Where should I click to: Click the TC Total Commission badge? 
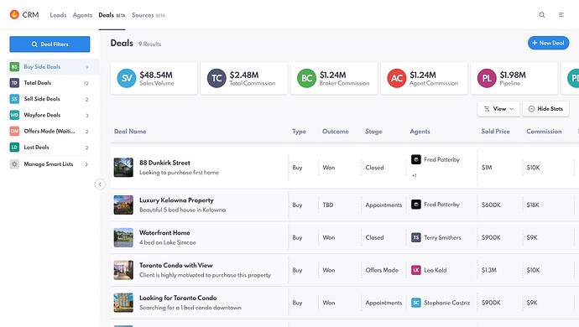[216, 78]
